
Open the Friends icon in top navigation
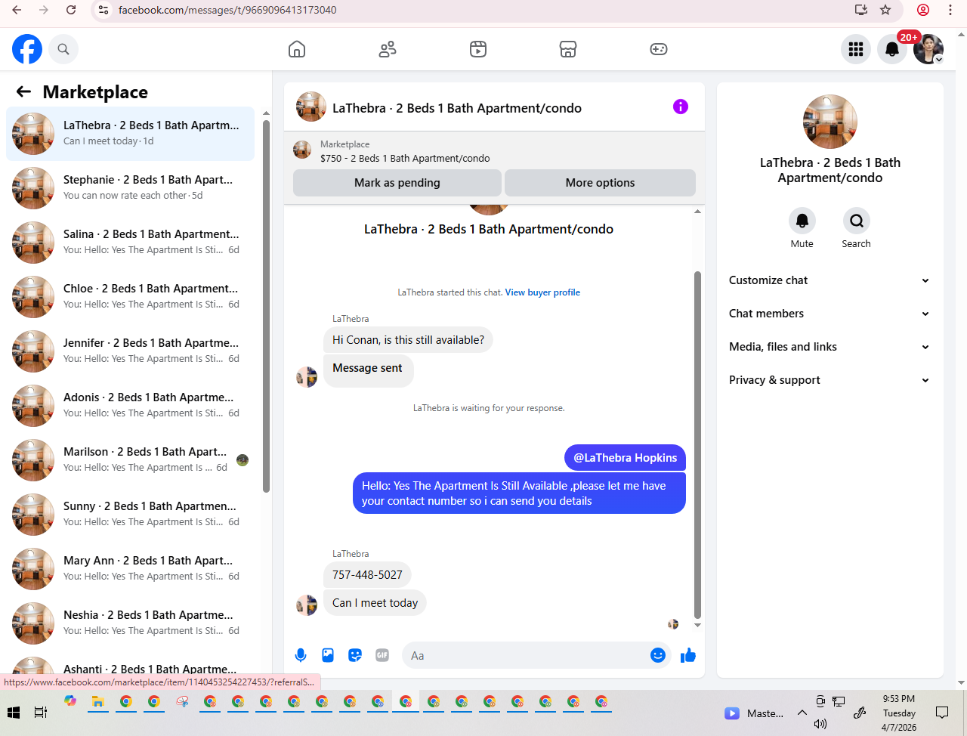[388, 49]
